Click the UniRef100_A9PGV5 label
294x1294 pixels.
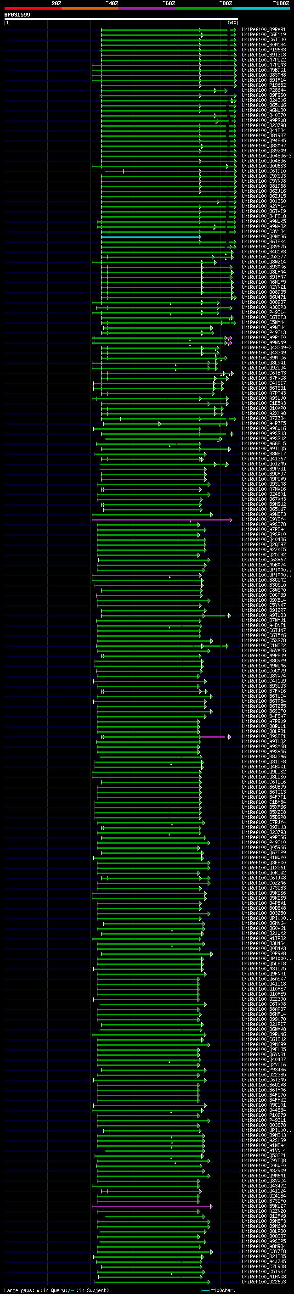[264, 479]
